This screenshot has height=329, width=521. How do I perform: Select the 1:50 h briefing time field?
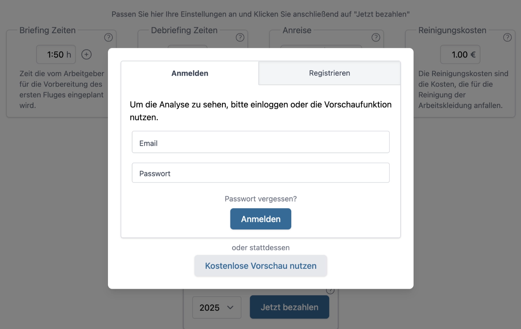point(55,54)
